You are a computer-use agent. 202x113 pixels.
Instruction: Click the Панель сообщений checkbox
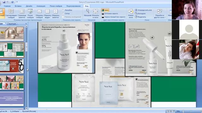[x=63, y=17]
